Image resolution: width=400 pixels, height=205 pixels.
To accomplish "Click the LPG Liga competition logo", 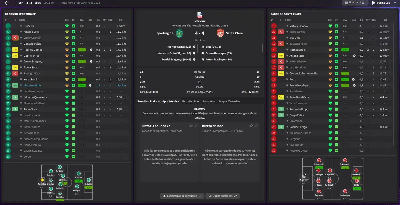I will [200, 15].
